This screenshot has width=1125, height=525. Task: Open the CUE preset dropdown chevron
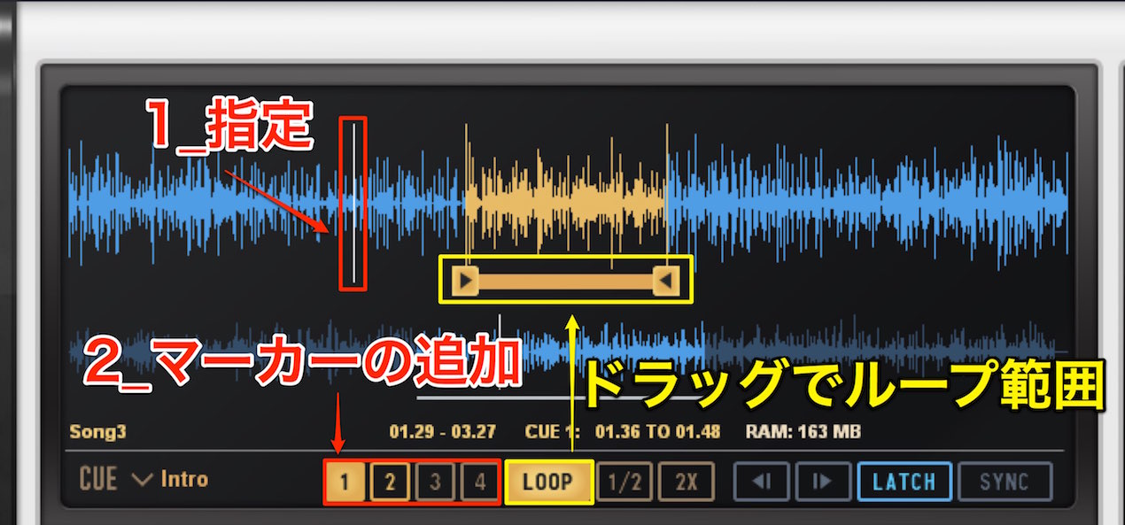pyautogui.click(x=142, y=481)
